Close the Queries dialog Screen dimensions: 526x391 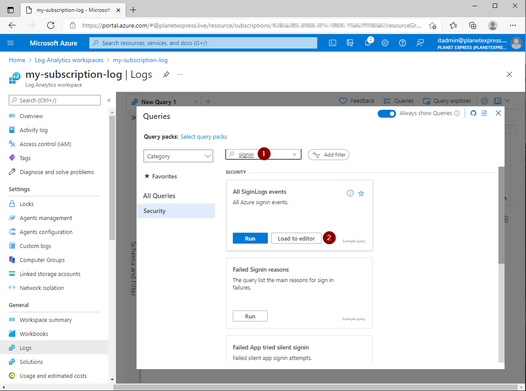[x=498, y=113]
